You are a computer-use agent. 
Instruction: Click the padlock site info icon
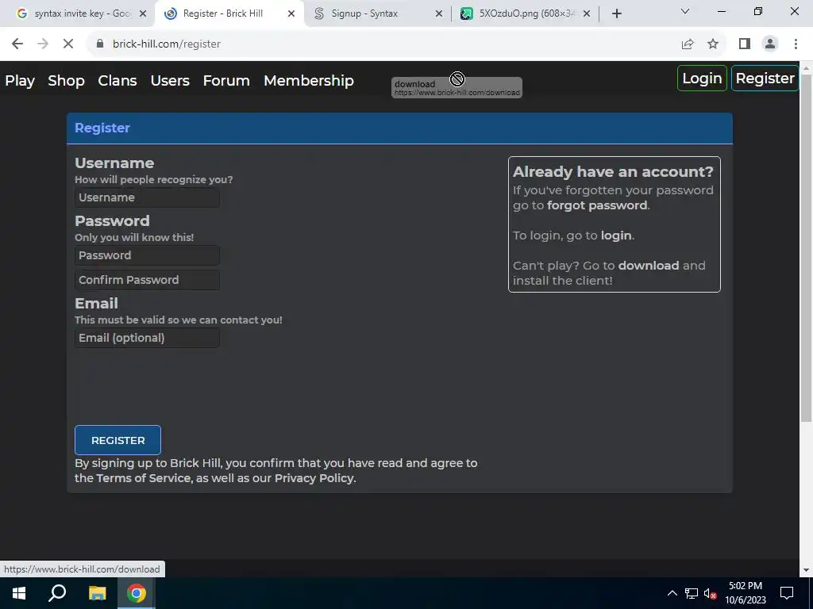point(100,44)
